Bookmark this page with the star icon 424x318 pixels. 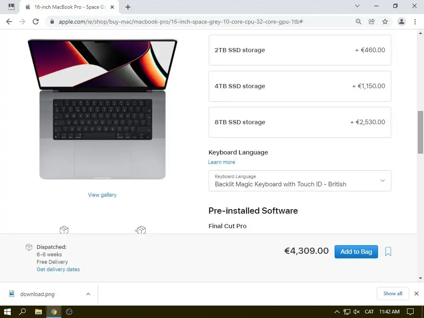pyautogui.click(x=385, y=22)
